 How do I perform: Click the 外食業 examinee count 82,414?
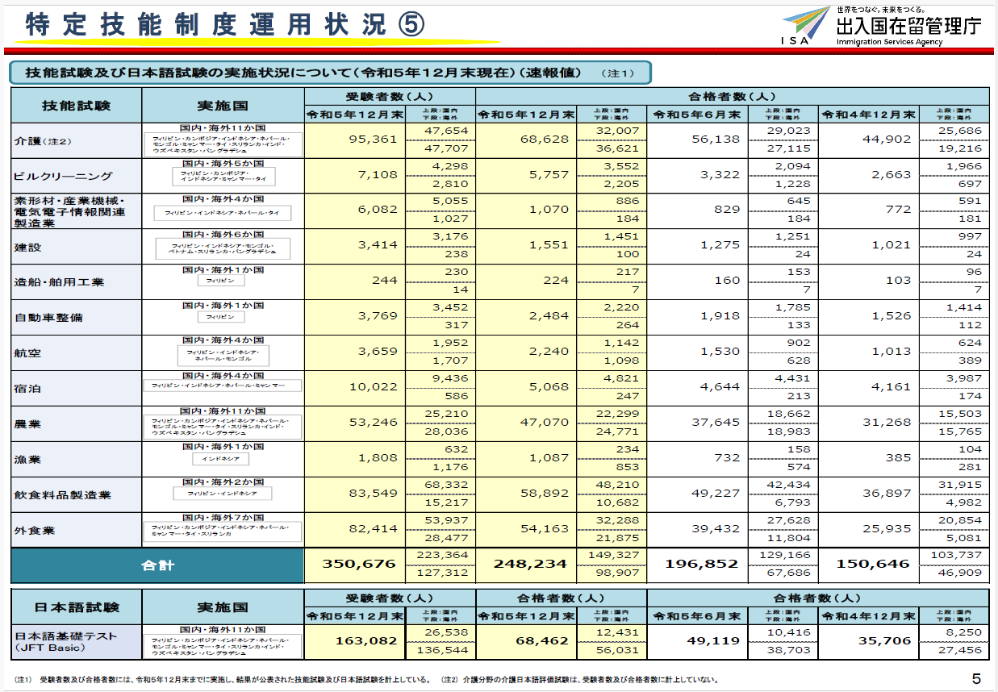pyautogui.click(x=372, y=528)
